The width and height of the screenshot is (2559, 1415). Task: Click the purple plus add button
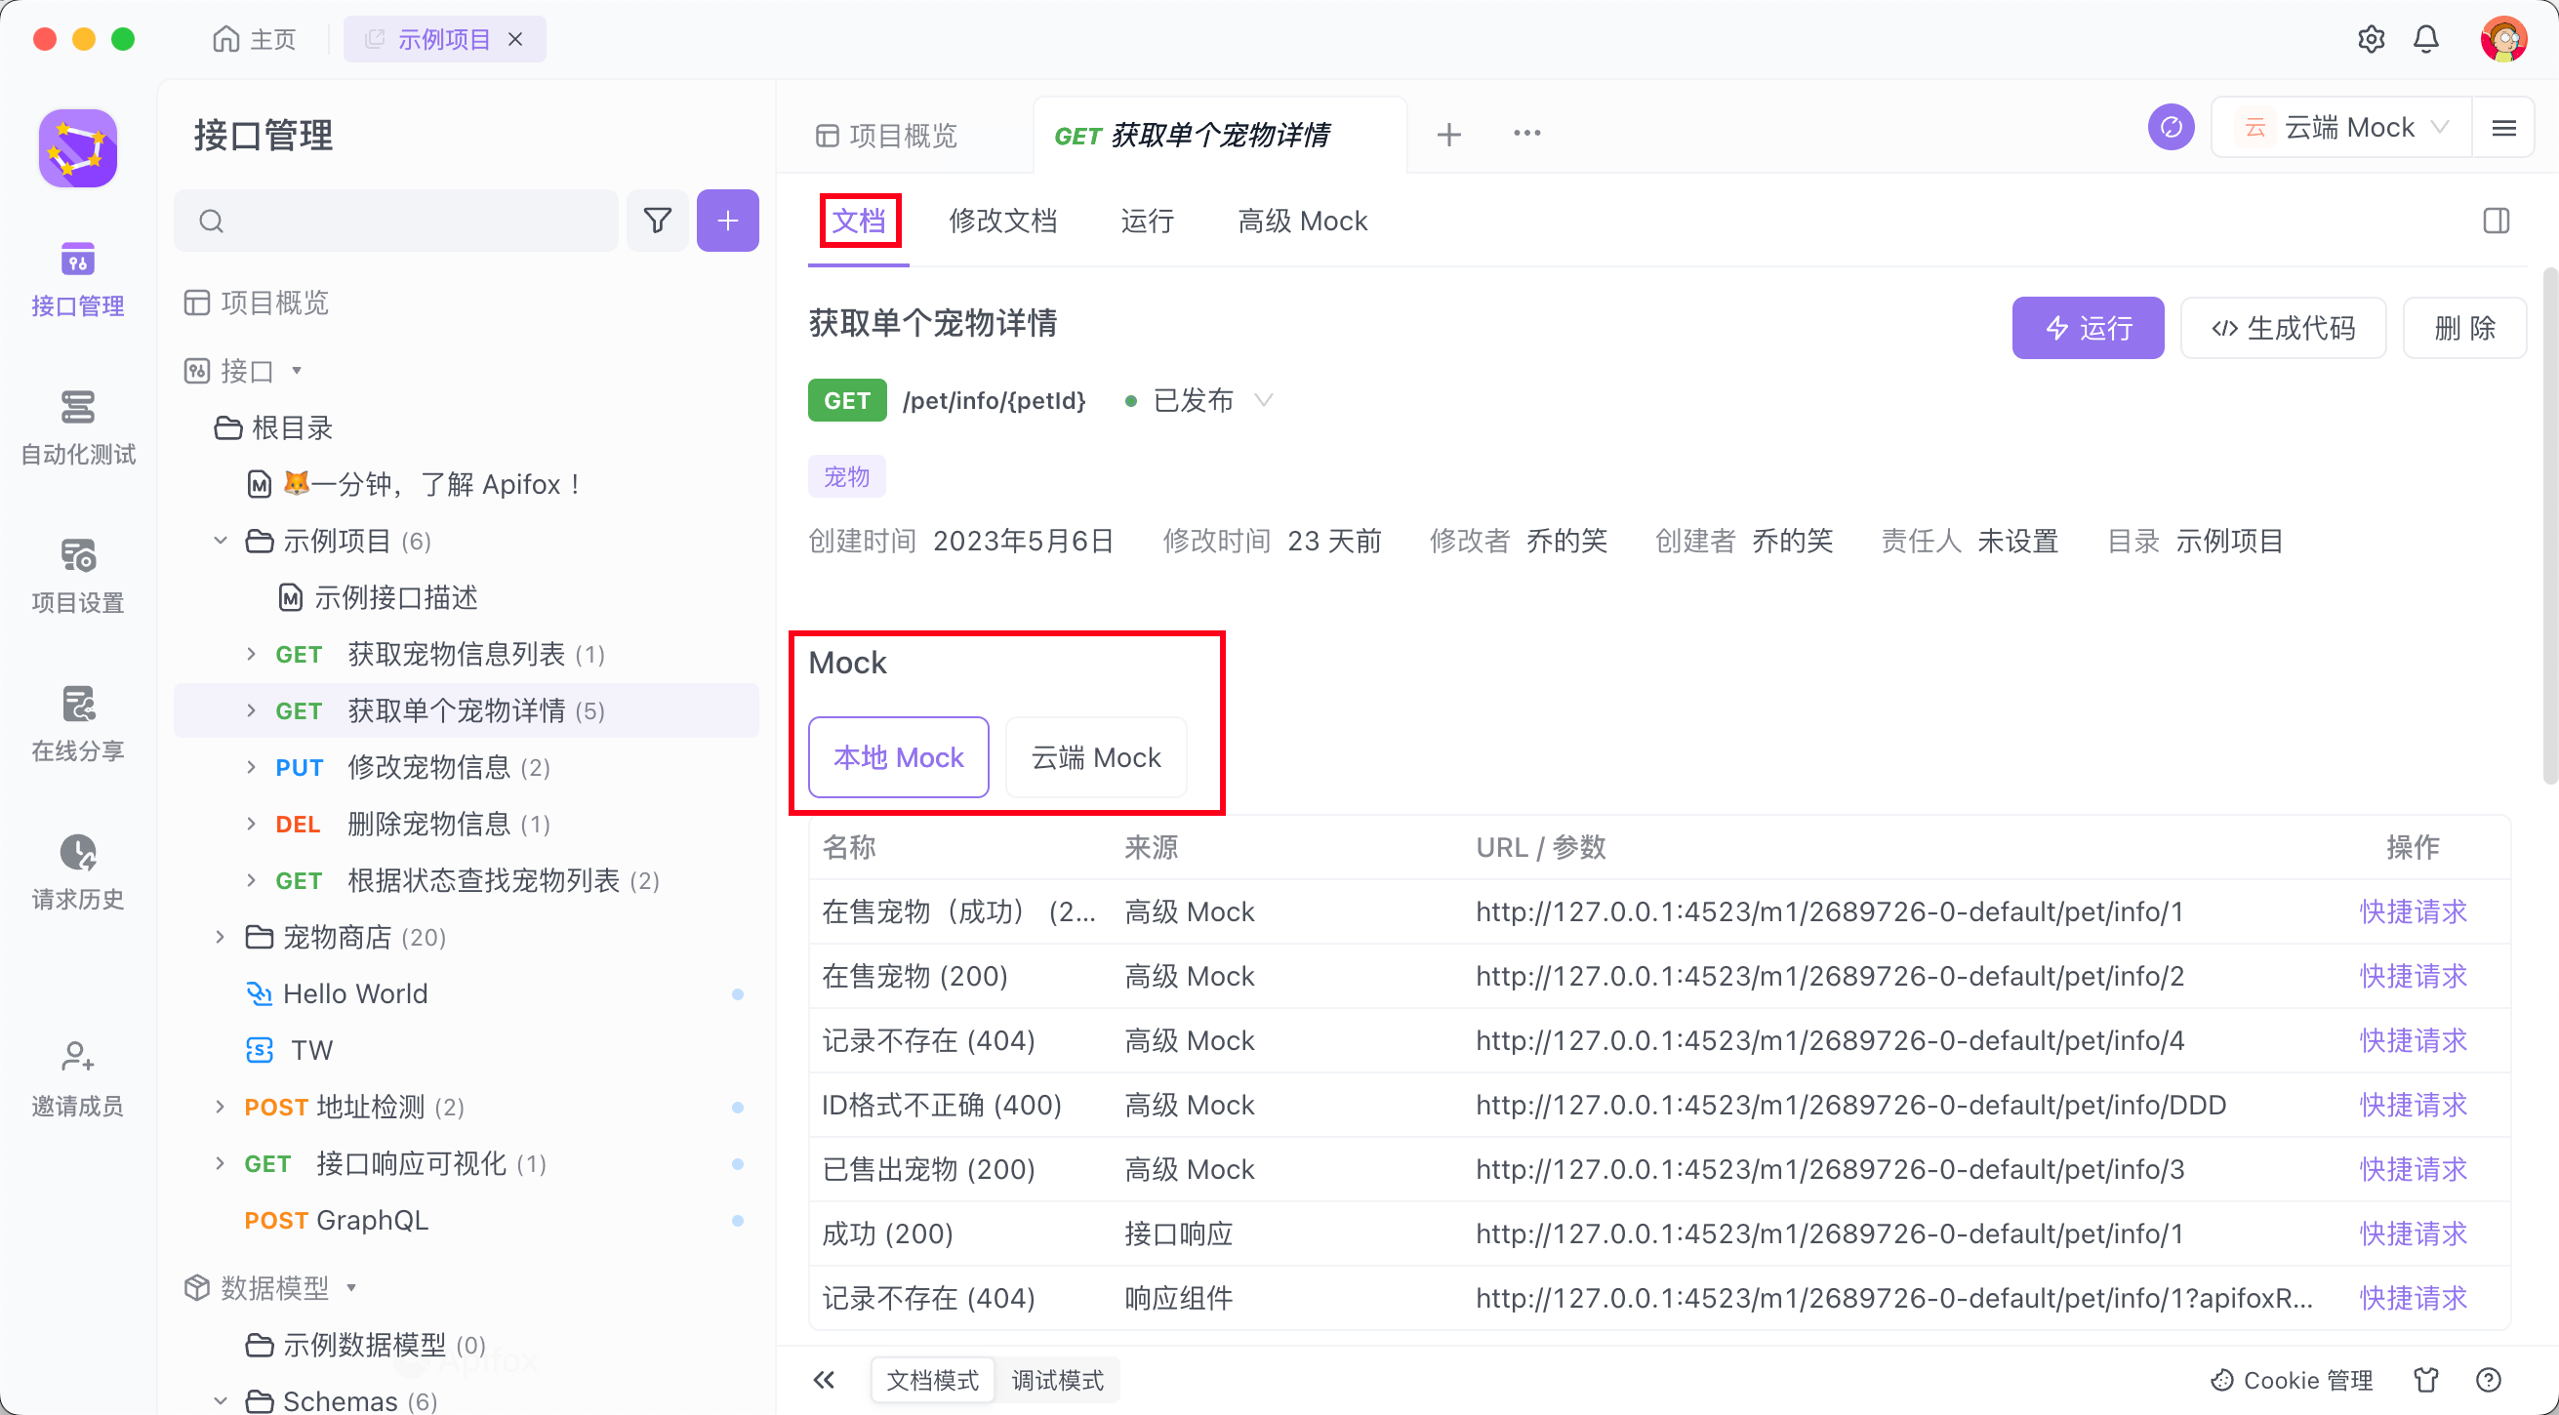click(x=727, y=221)
